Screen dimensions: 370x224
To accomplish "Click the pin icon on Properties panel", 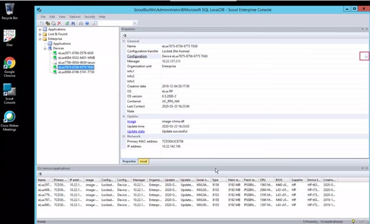I will pyautogui.click(x=363, y=29).
